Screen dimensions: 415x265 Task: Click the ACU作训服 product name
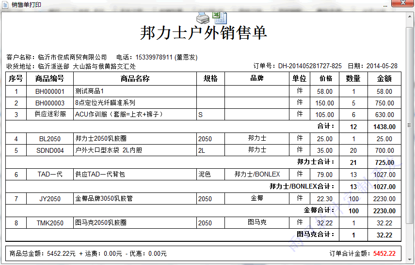click(119, 114)
